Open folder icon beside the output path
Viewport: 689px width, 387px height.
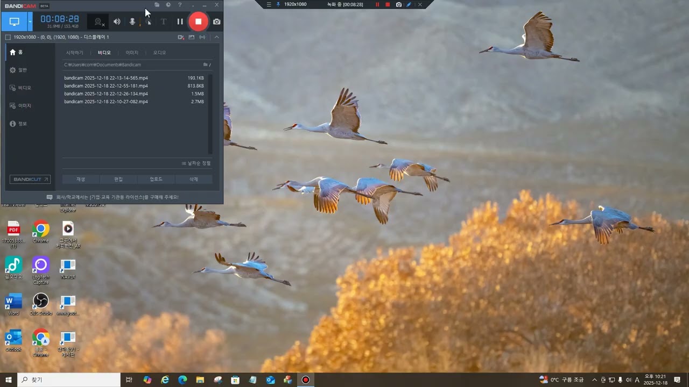[205, 64]
